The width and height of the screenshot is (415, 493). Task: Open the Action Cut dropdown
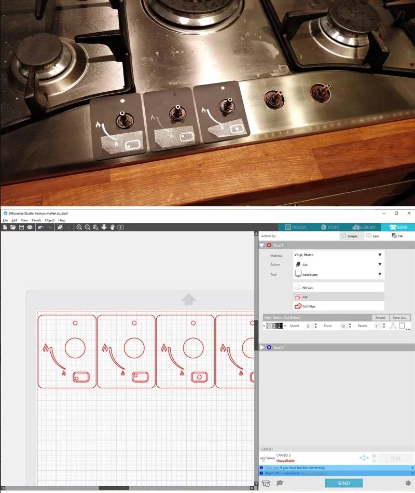point(339,264)
